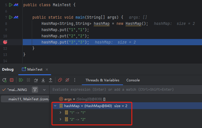Toggle Mute Breakpoints

(67, 80)
